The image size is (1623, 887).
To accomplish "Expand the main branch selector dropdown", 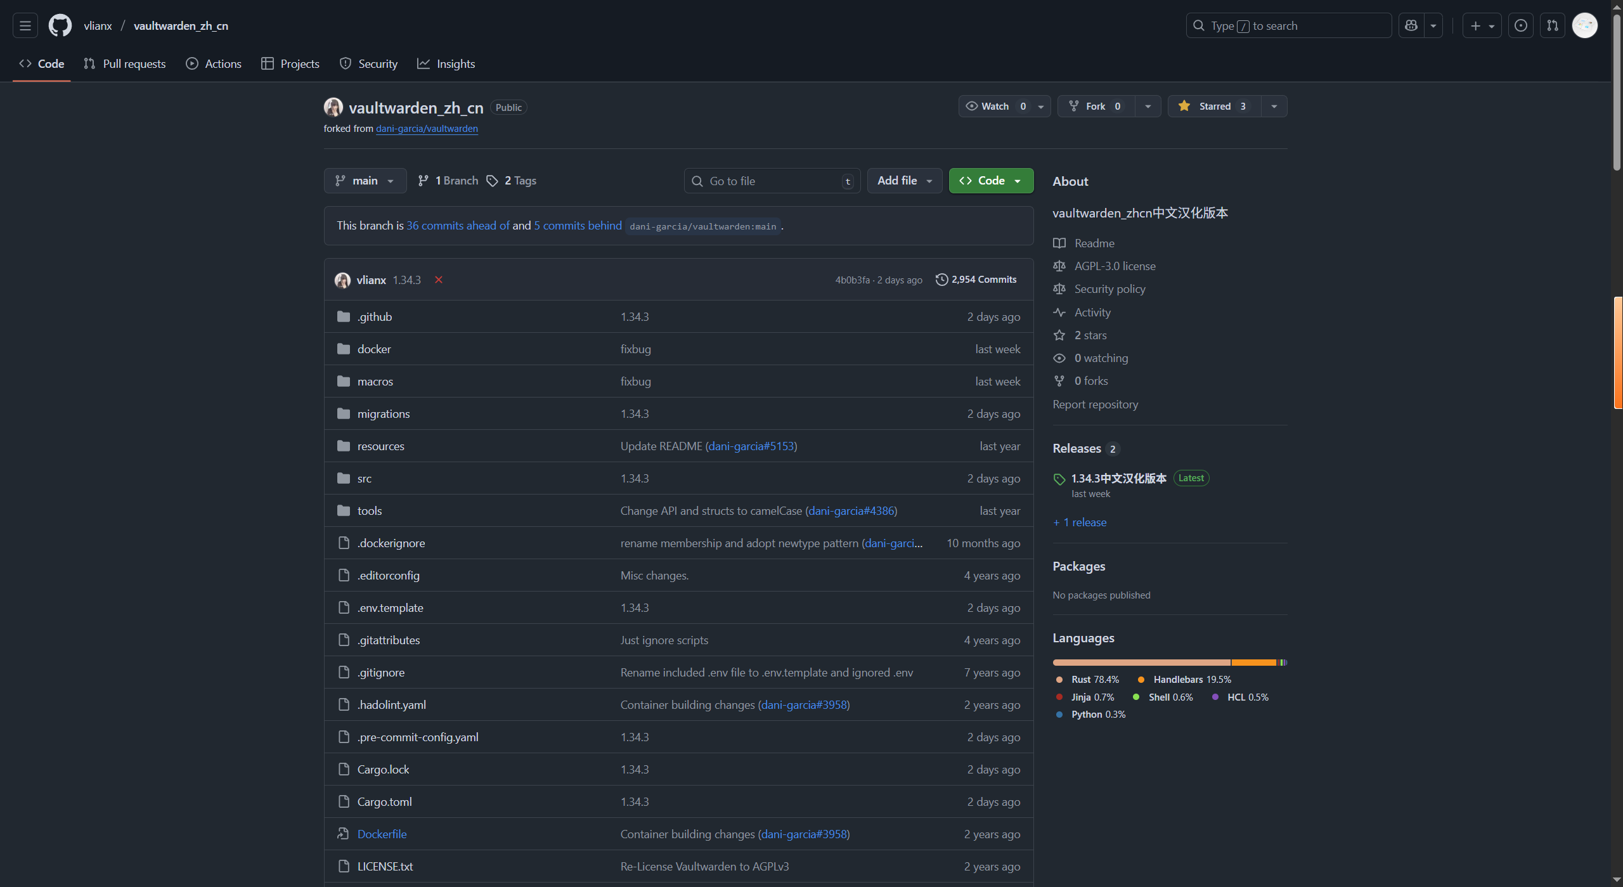I will pos(365,181).
